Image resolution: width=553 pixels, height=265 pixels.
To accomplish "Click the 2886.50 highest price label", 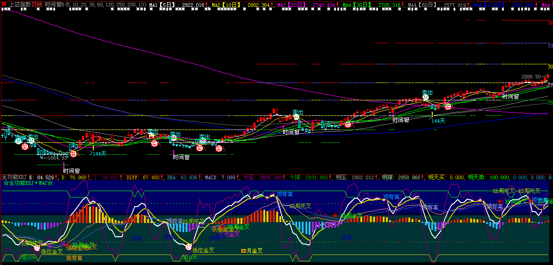I will coord(532,77).
